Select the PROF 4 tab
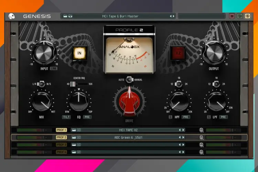This screenshot has height=172, width=258. click(62, 152)
